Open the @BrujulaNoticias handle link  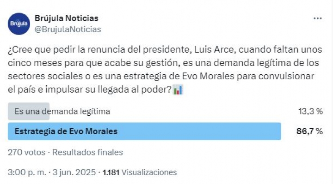point(68,30)
